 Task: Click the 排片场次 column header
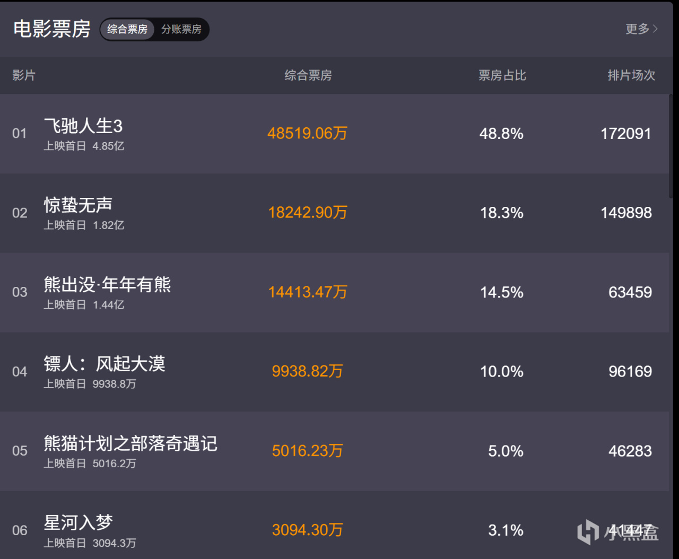pos(631,75)
